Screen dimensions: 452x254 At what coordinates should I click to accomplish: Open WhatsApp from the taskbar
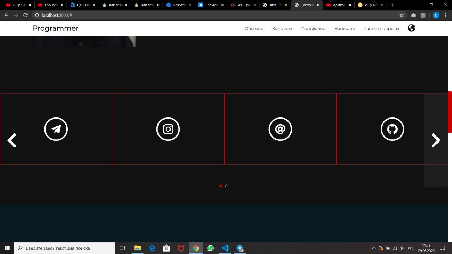tap(210, 248)
